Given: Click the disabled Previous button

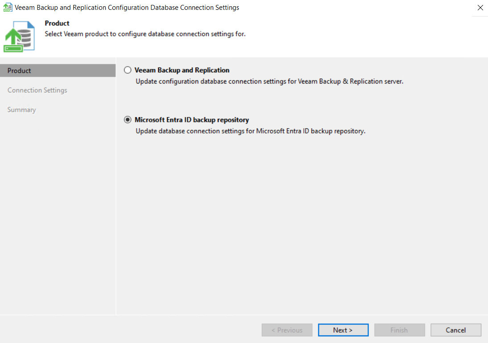Looking at the screenshot, I should [287, 330].
